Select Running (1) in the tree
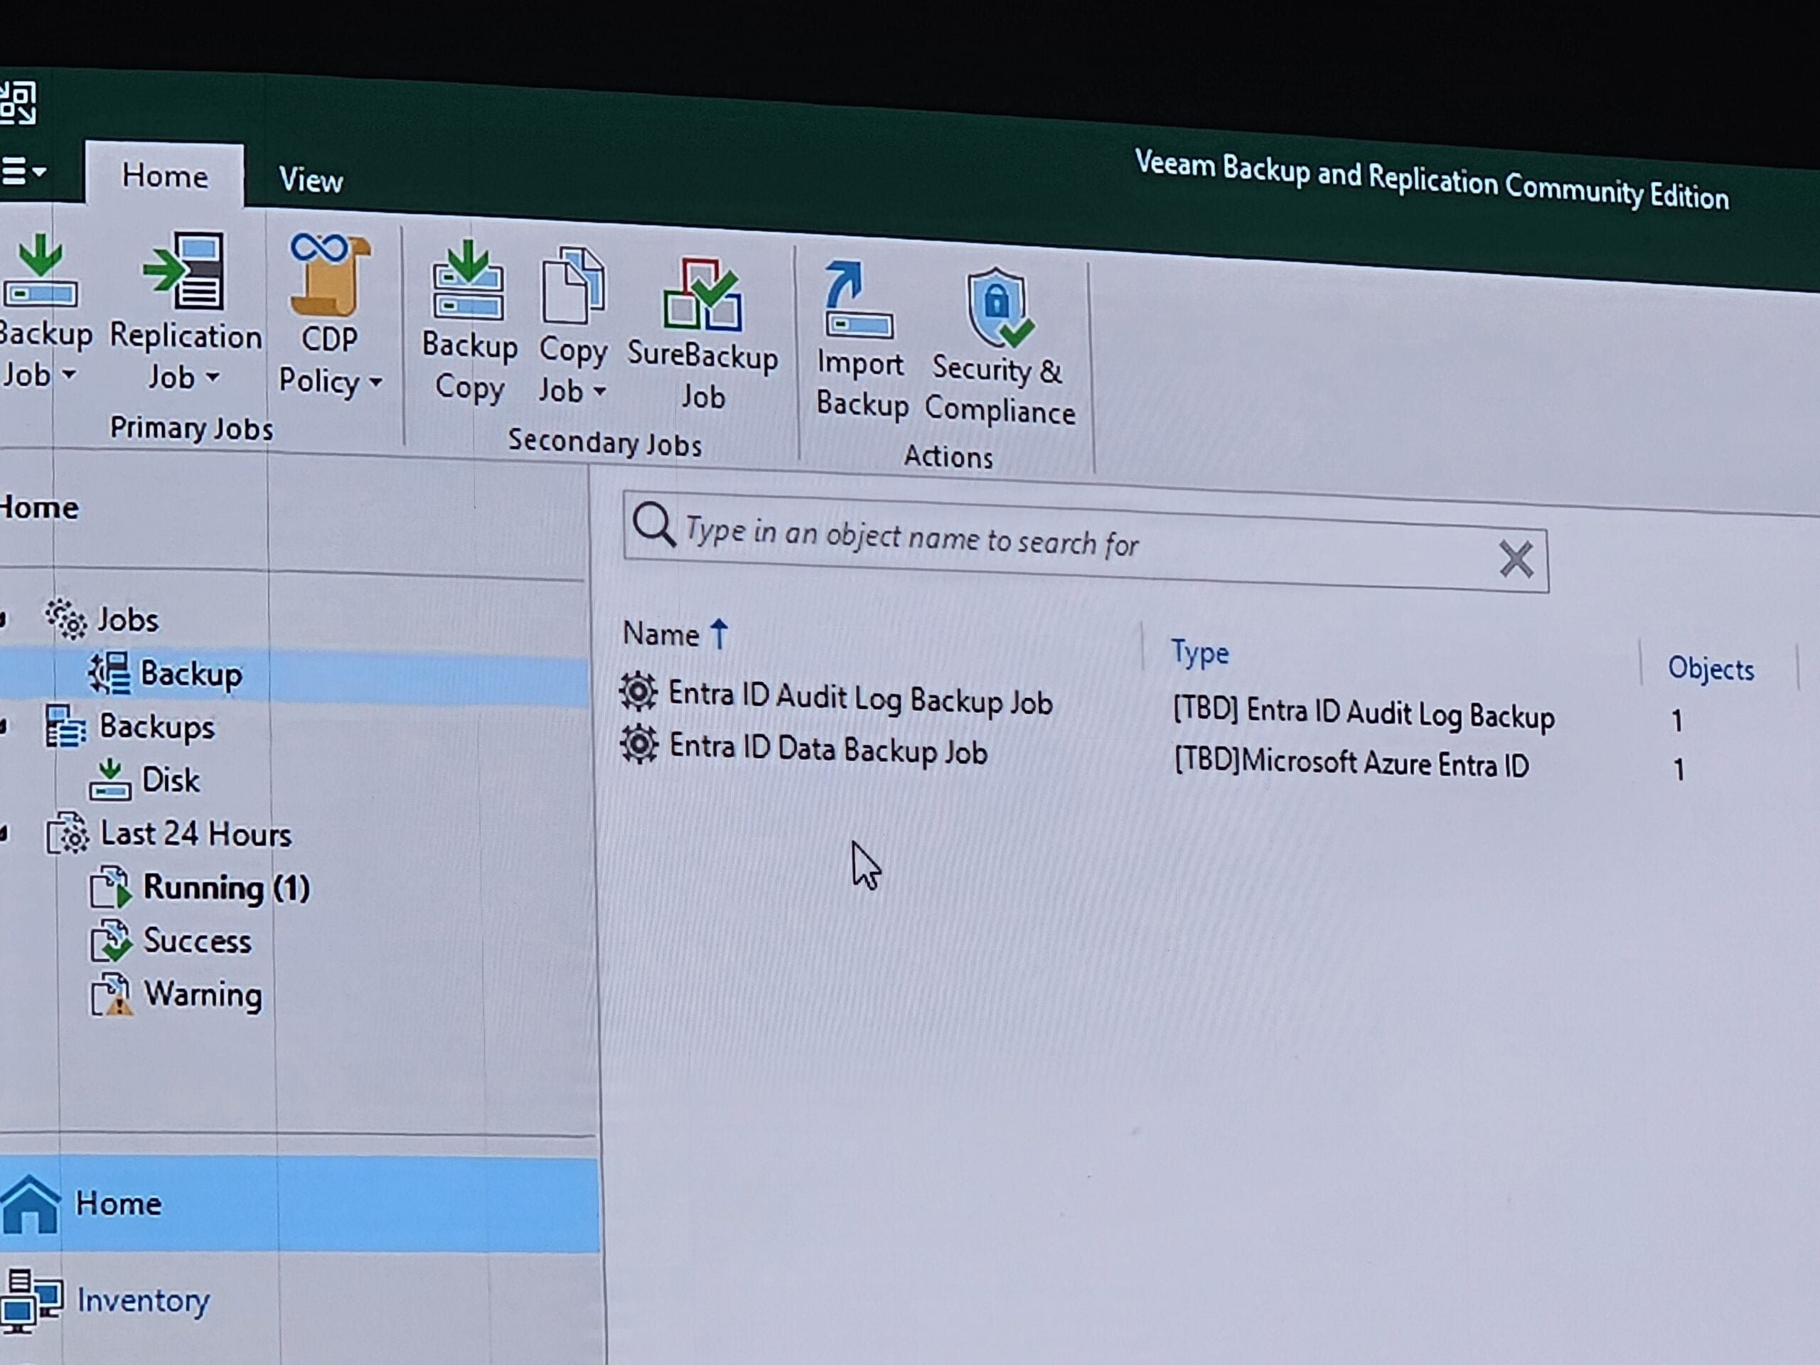Image resolution: width=1820 pixels, height=1365 pixels. tap(225, 888)
